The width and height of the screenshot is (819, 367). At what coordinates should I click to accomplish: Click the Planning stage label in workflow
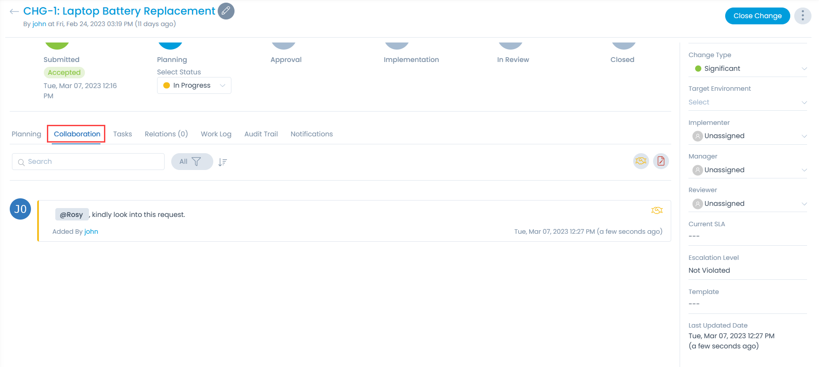(172, 60)
